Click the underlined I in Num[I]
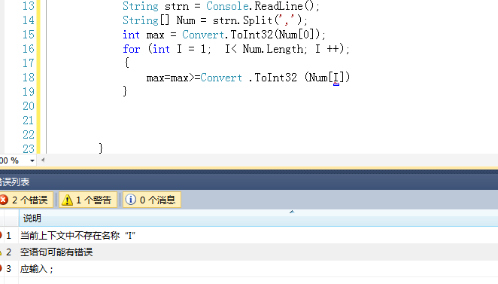 coord(336,78)
